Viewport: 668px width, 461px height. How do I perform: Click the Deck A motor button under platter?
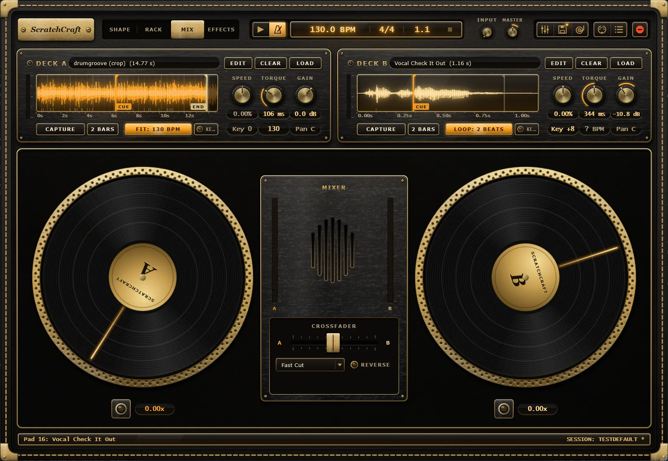click(x=121, y=409)
